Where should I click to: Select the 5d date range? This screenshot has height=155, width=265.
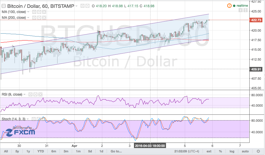90,151
